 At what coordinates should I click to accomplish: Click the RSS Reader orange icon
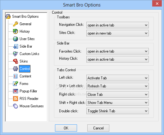16,99
